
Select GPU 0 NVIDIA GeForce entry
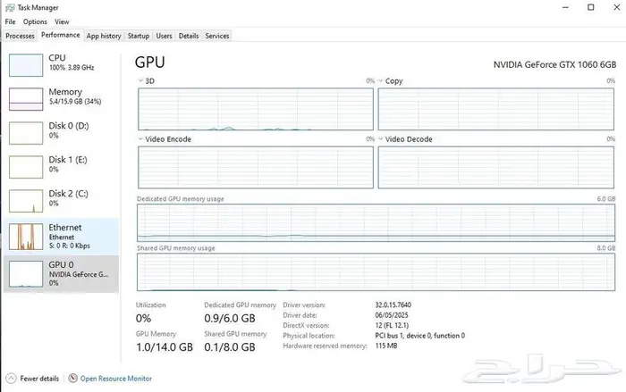point(25,272)
